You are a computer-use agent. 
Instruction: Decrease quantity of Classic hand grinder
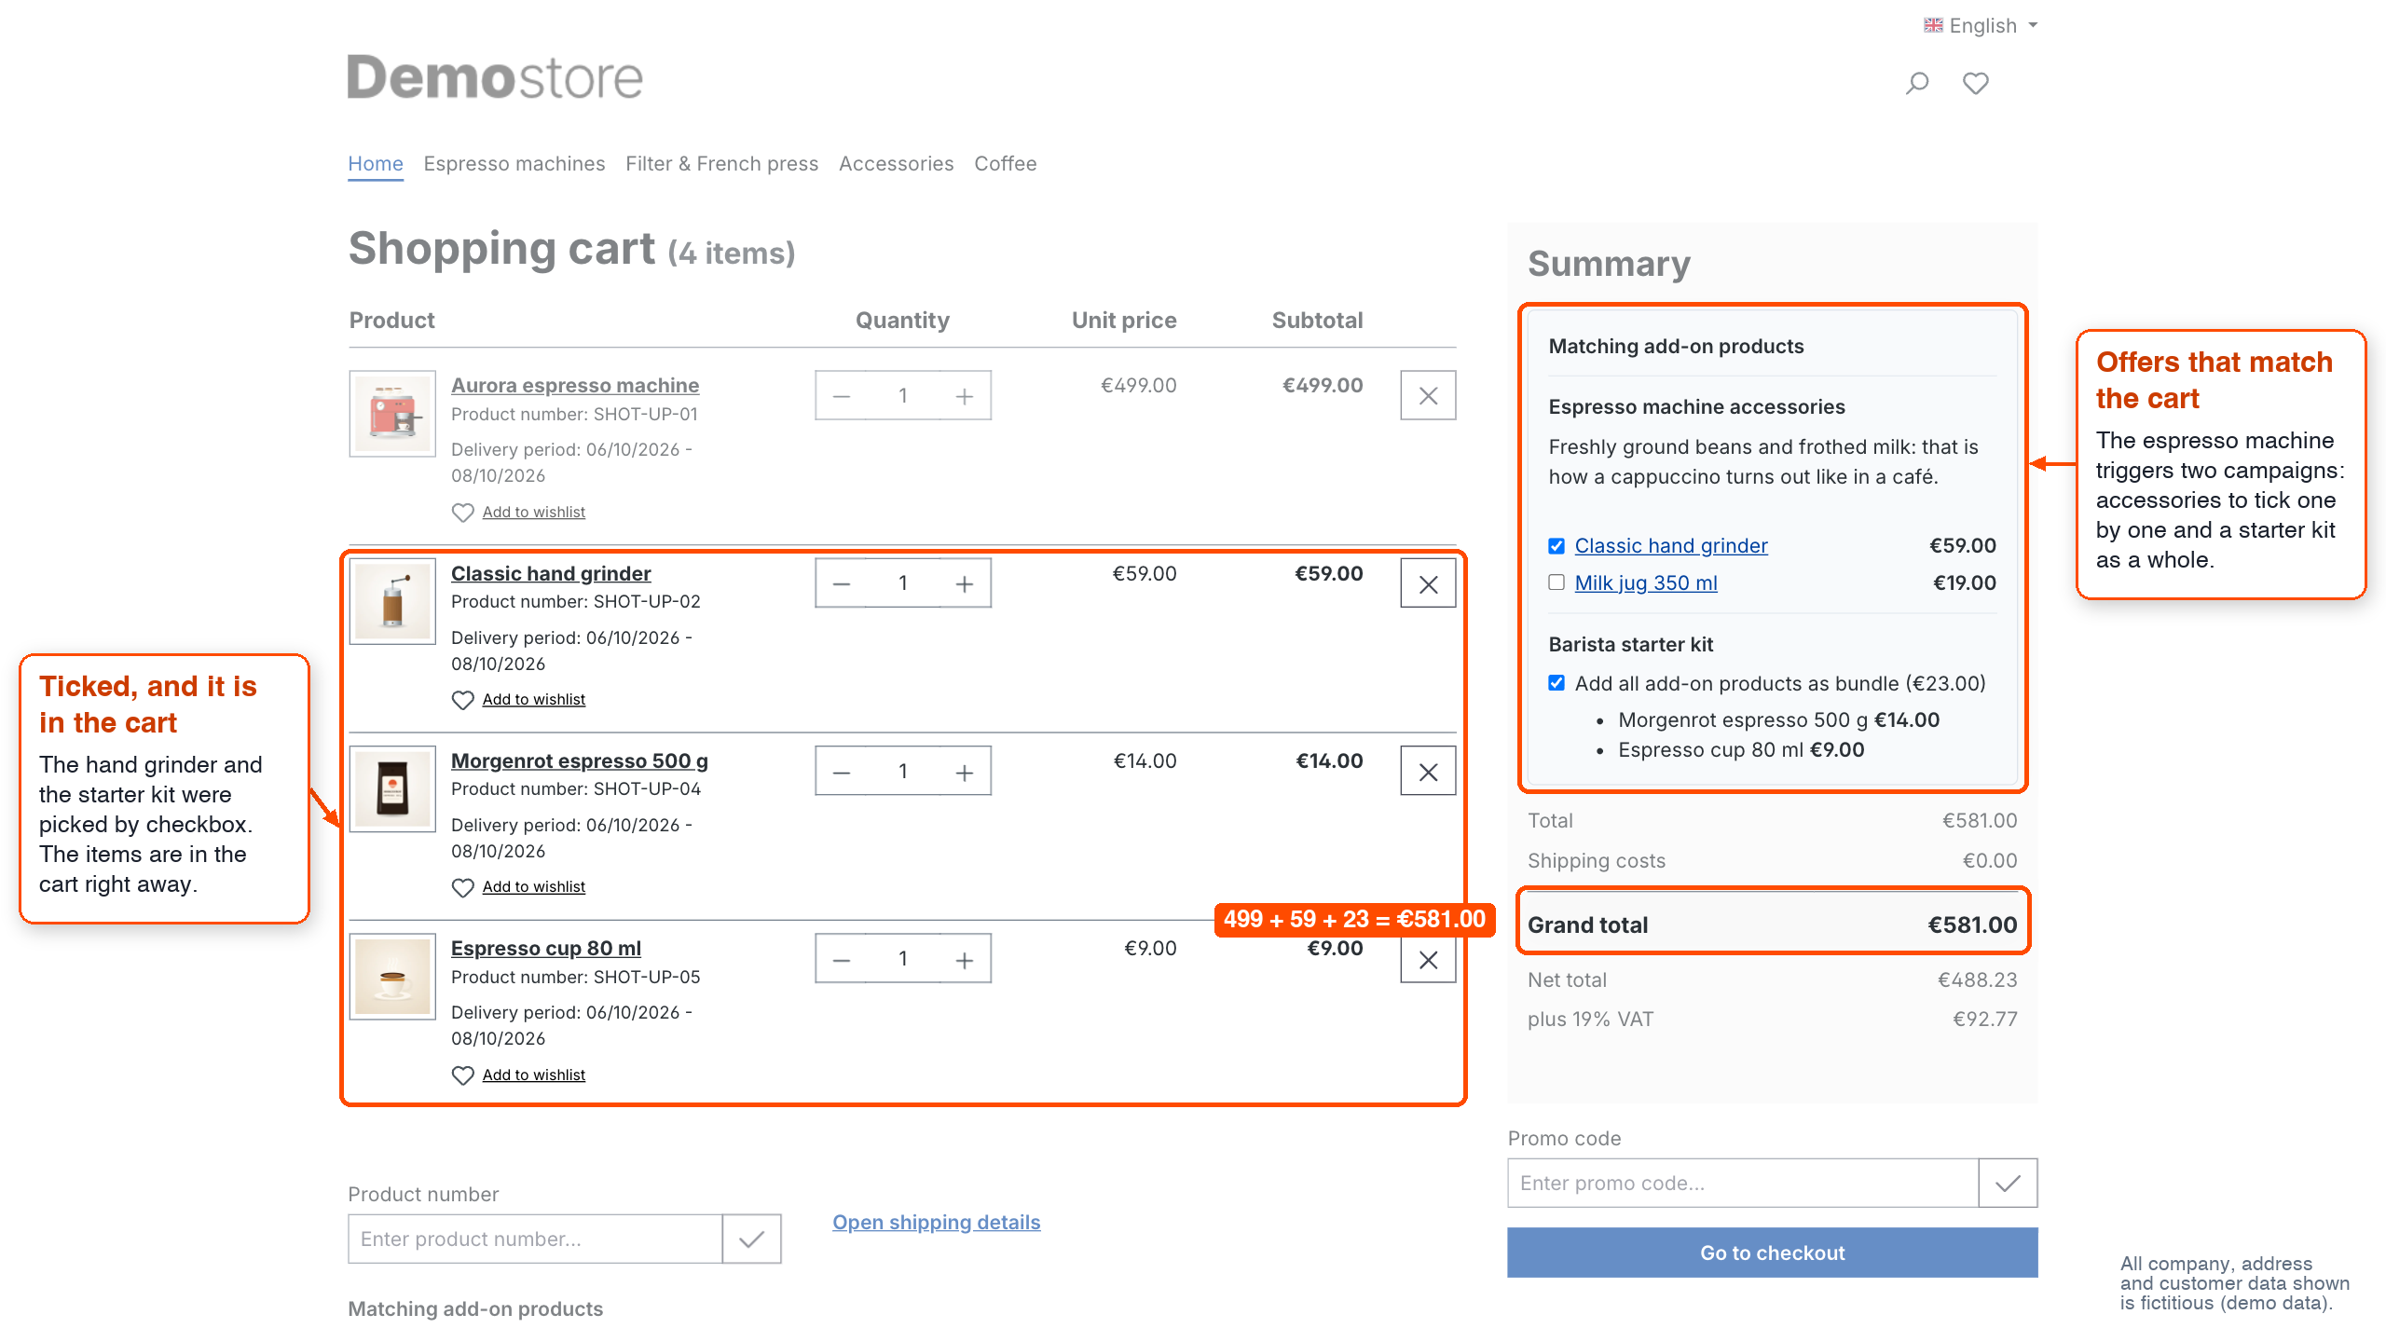tap(841, 583)
